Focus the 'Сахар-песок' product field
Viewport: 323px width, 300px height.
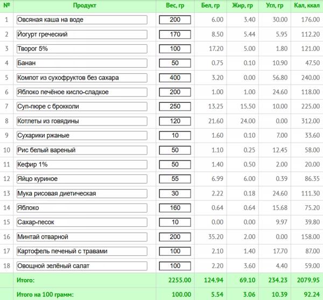(x=82, y=222)
